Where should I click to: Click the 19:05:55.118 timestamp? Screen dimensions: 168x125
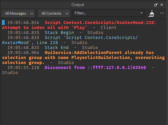tap(23, 68)
